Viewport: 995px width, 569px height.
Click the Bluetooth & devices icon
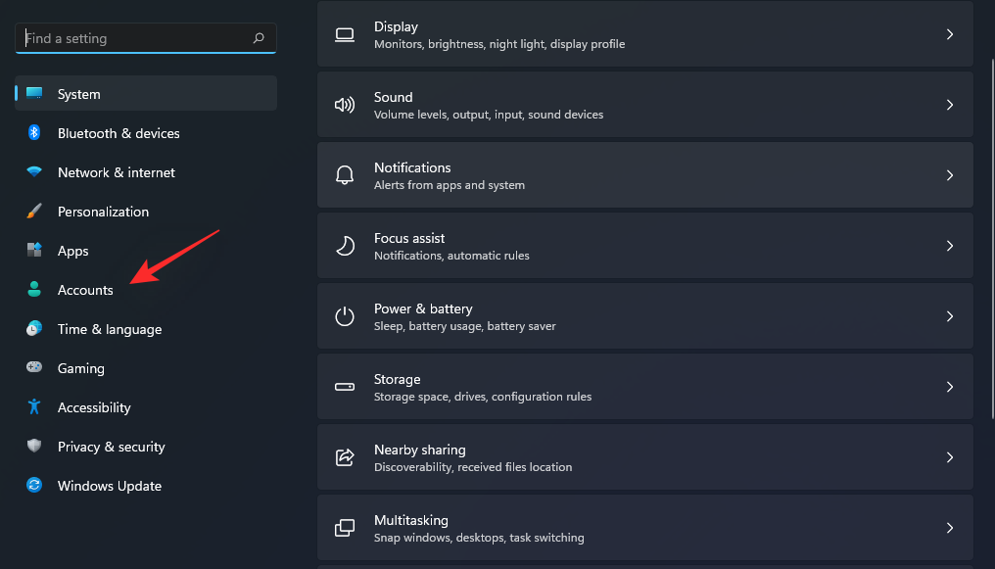(x=34, y=133)
